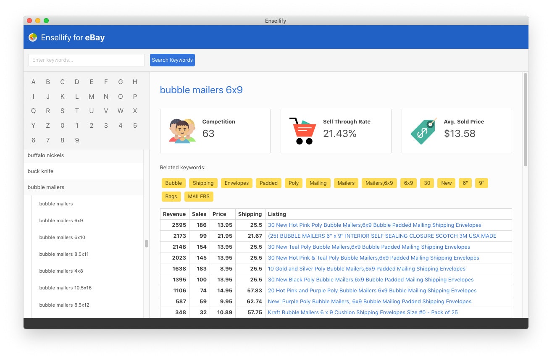Click the Ensellify logo icon

click(x=33, y=37)
